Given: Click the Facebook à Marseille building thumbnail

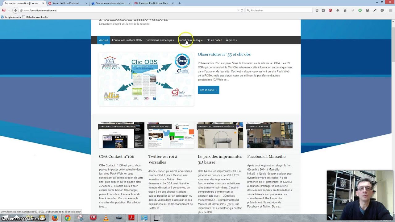Looking at the screenshot, I should [270, 135].
